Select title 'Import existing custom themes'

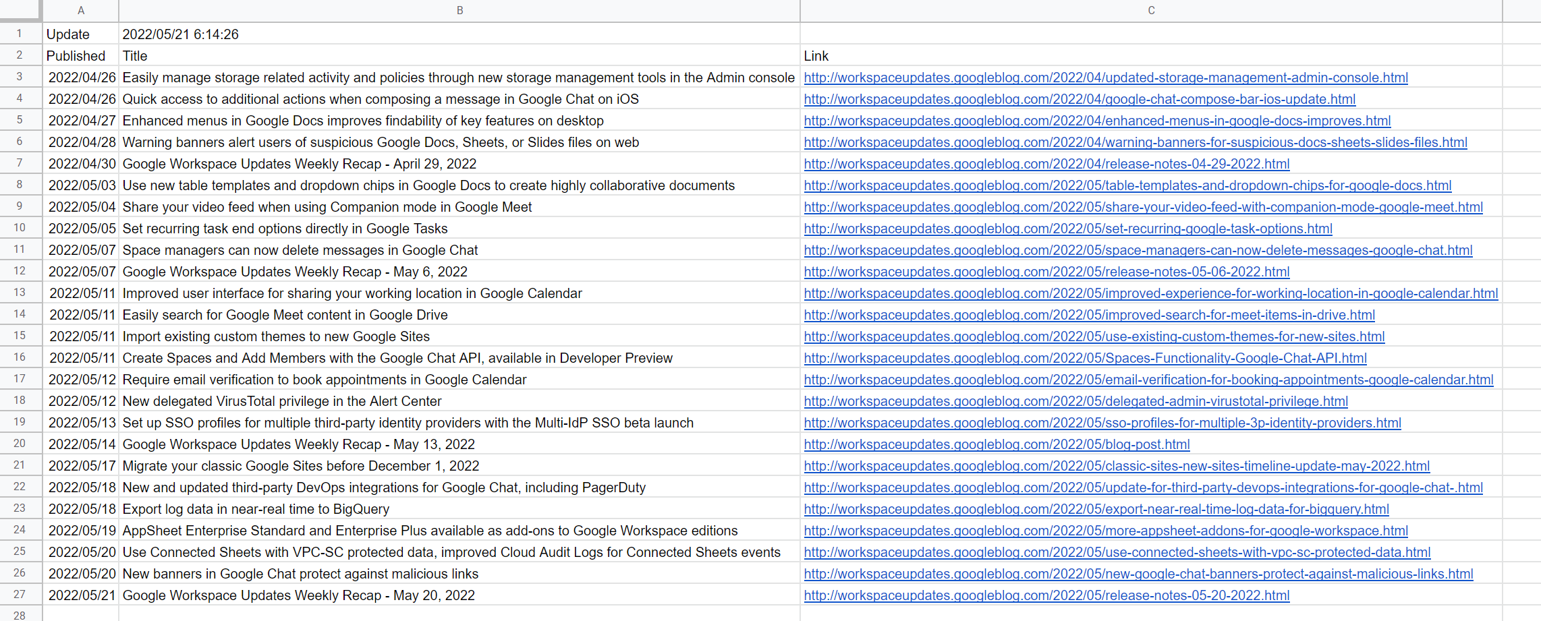click(459, 336)
